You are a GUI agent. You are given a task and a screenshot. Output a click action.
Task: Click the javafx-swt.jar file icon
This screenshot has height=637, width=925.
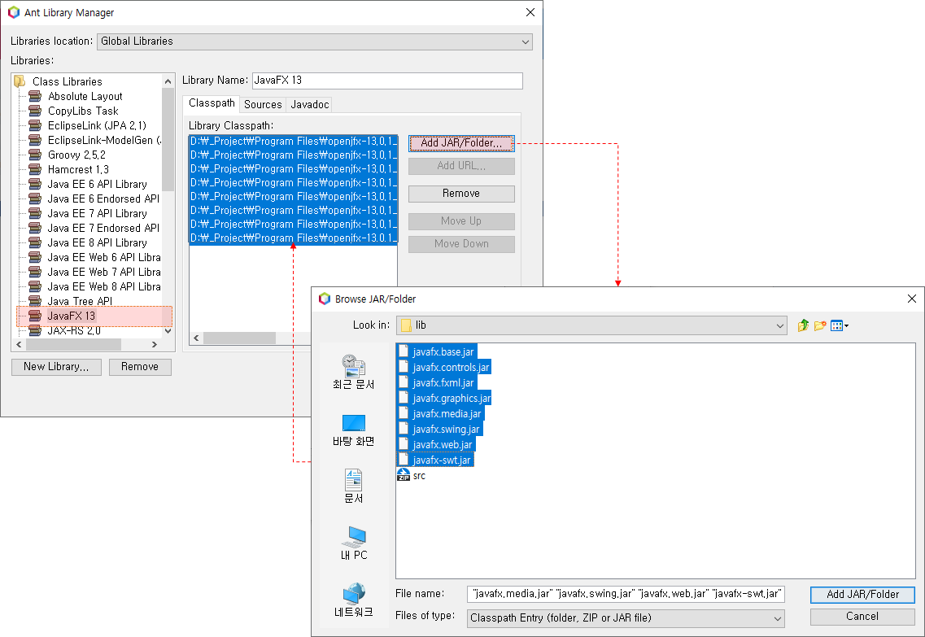click(x=404, y=460)
